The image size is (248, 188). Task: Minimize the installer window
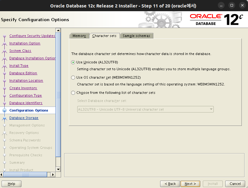[x=221, y=6]
